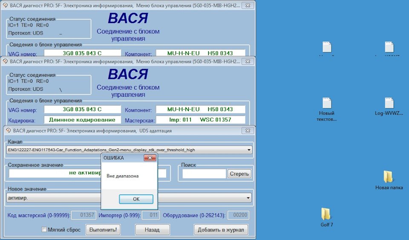Close the topmost Меню блока управления window
The height and width of the screenshot is (240, 409).
click(x=248, y=5)
